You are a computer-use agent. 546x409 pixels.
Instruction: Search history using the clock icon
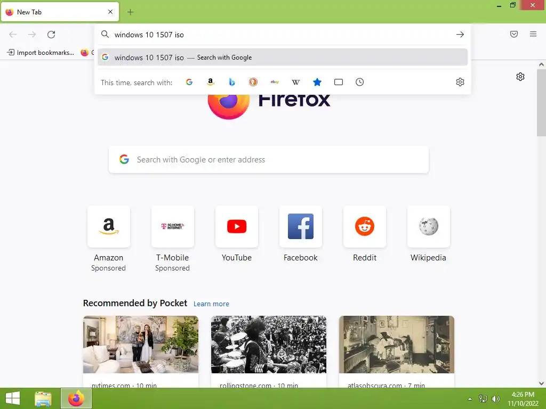360,82
